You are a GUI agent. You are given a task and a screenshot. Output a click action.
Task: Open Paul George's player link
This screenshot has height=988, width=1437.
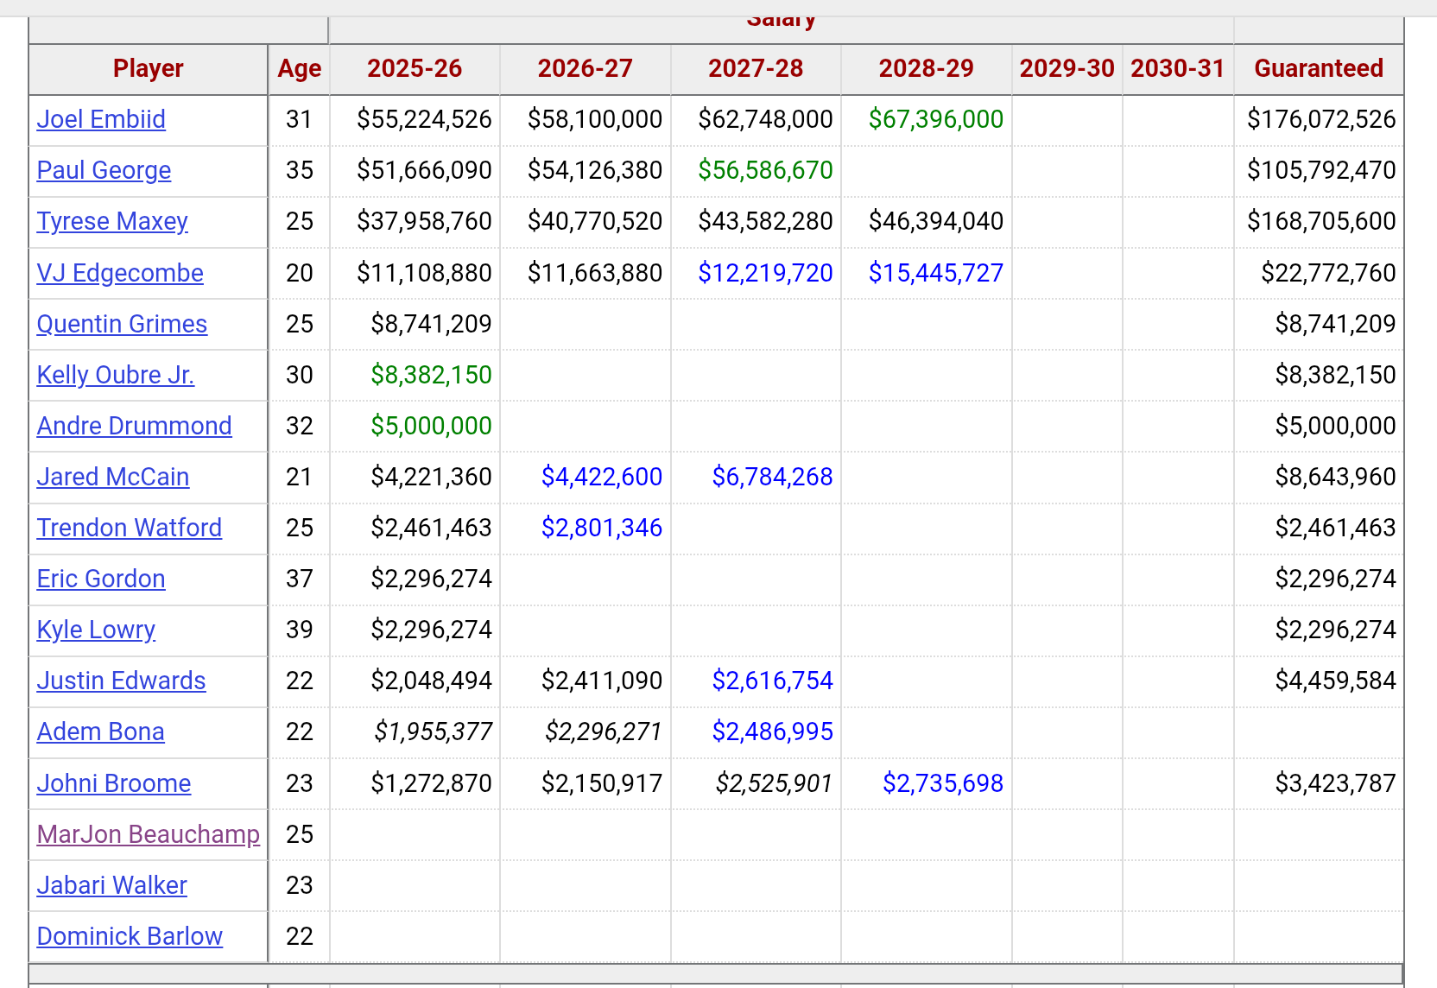coord(104,170)
